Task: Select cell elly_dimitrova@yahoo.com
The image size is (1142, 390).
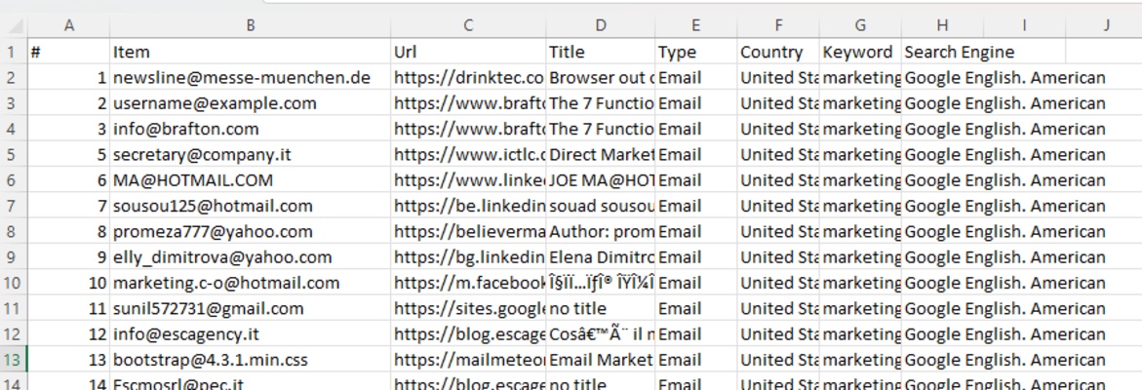Action: point(251,256)
